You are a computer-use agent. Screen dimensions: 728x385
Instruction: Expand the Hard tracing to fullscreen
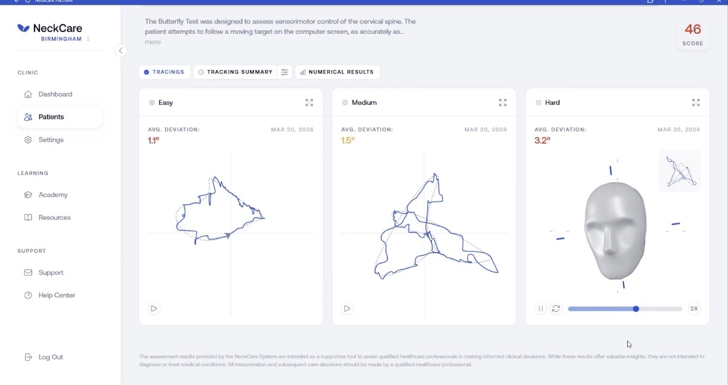[x=695, y=103]
